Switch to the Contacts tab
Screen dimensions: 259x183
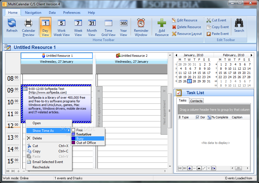[196, 101]
